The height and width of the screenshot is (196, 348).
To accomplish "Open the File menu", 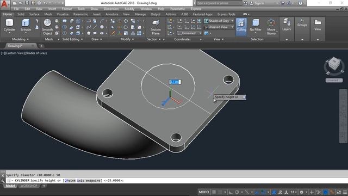I will 16,9.
